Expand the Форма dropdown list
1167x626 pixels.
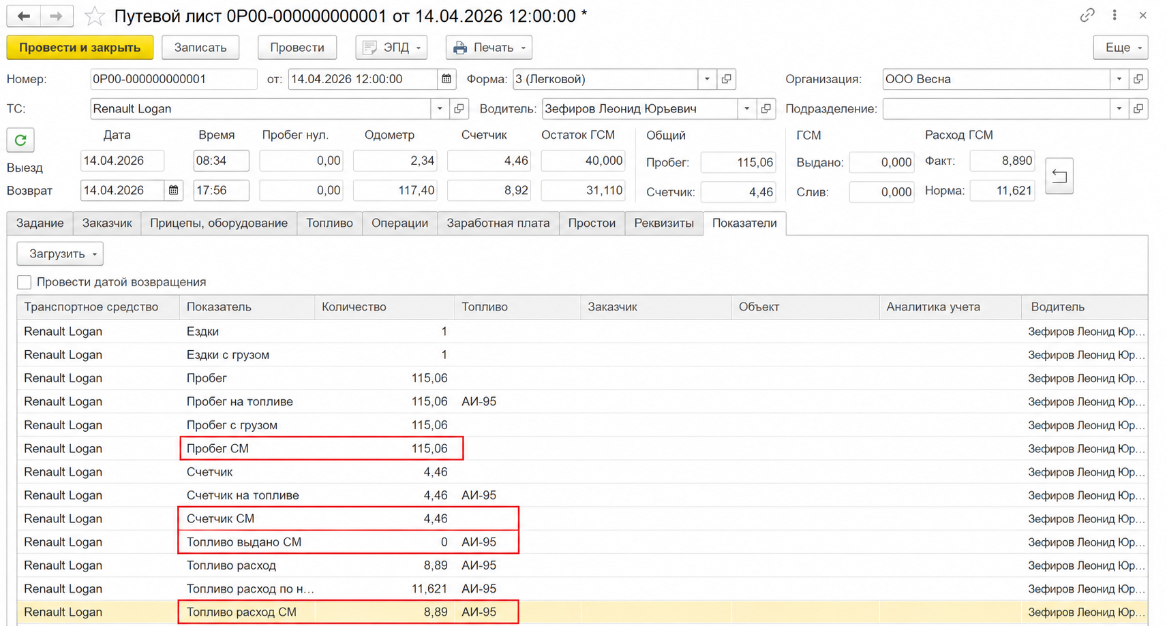(x=707, y=79)
